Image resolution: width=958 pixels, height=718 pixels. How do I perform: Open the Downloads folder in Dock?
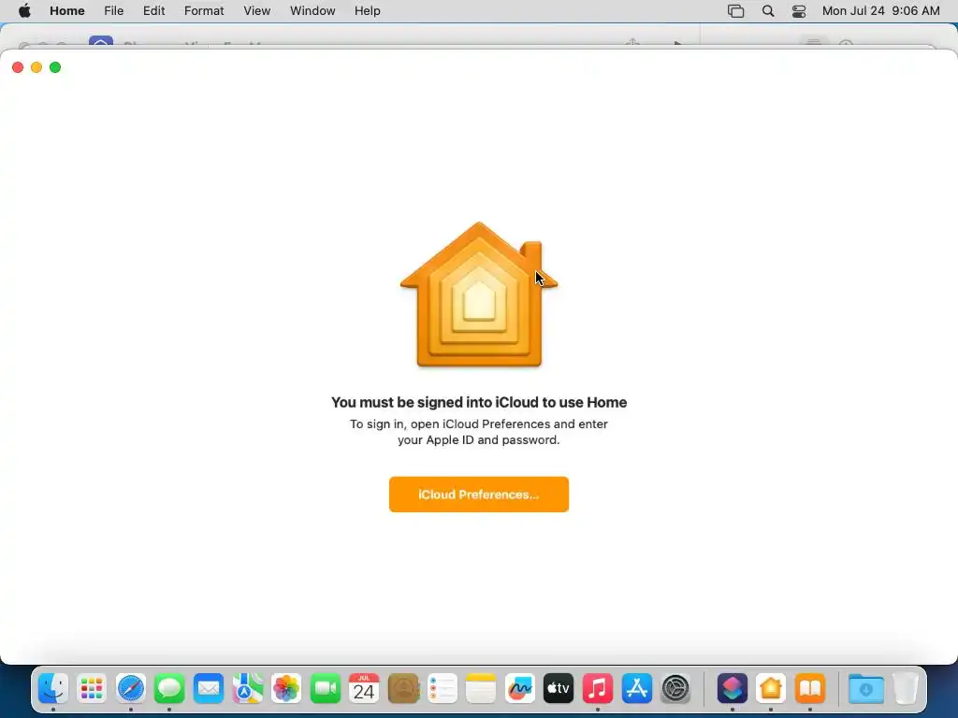(x=865, y=689)
